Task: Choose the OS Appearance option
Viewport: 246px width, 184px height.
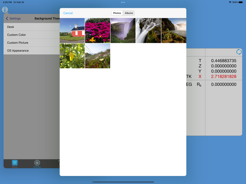Action: (x=32, y=50)
